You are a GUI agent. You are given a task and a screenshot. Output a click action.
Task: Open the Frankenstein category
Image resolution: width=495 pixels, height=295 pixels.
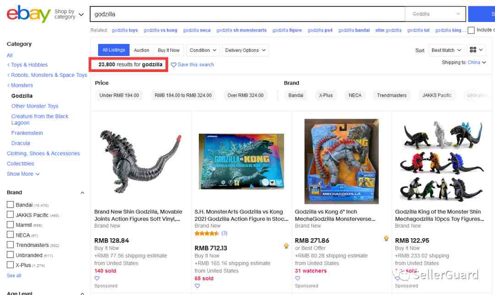click(x=27, y=133)
